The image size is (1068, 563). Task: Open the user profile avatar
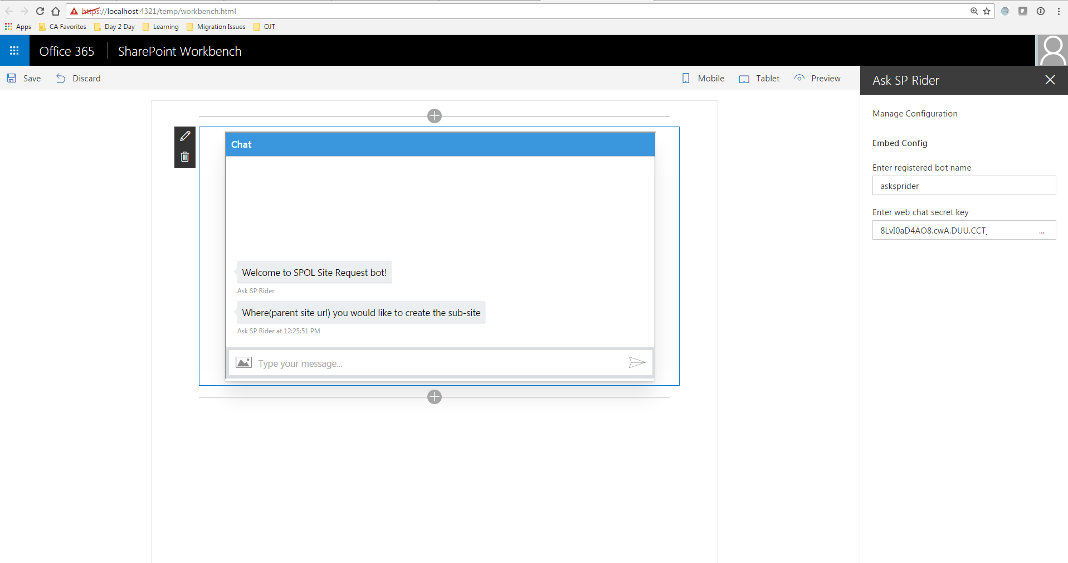(1052, 51)
